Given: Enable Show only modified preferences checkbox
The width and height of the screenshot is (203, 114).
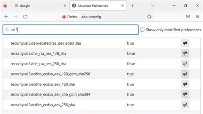Looking at the screenshot, I should click(142, 30).
